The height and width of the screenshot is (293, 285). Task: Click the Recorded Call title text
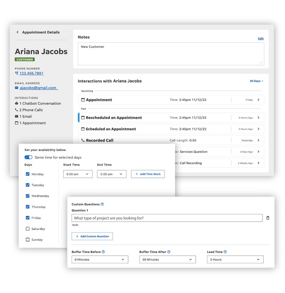pyautogui.click(x=100, y=140)
